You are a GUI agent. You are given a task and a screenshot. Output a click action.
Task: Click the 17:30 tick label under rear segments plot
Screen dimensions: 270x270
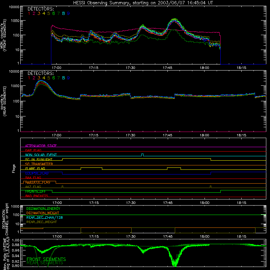[x=130, y=135]
